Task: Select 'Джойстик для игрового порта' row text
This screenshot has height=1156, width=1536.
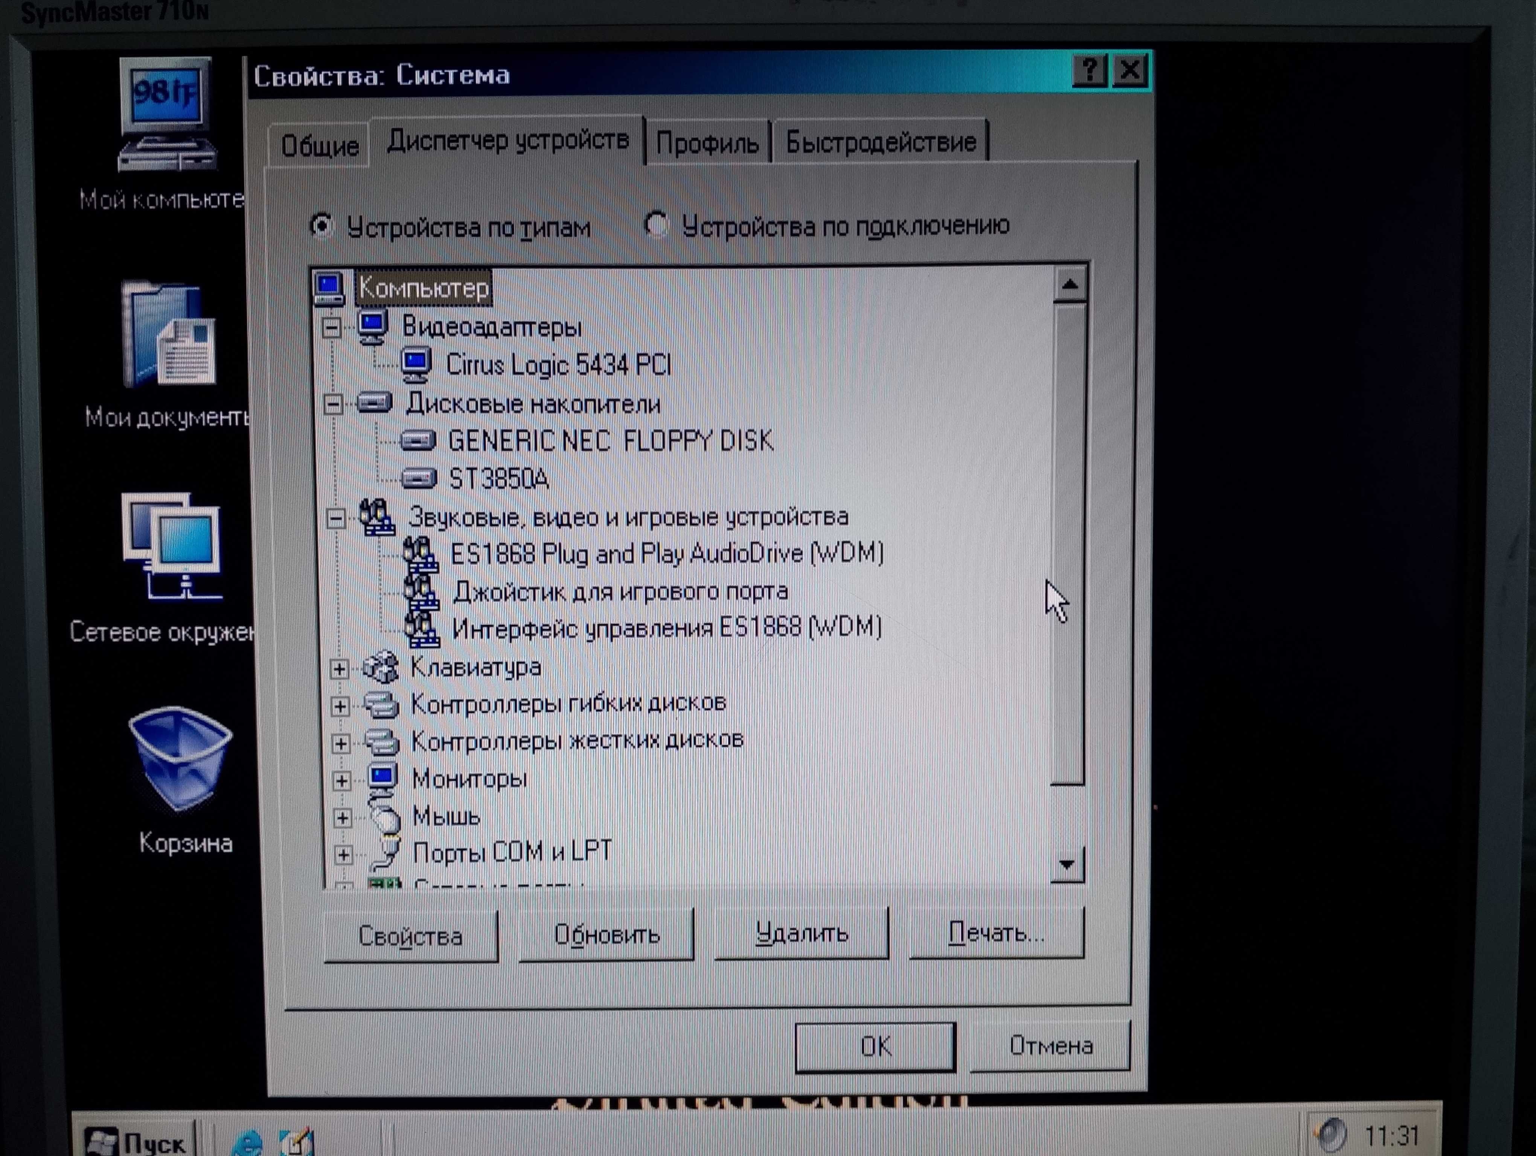Action: 620,591
